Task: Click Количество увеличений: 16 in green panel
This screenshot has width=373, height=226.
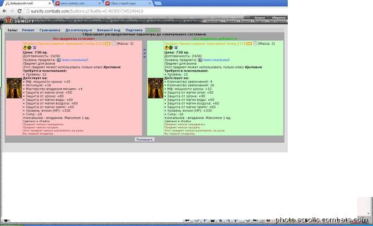Action: tap(190, 85)
